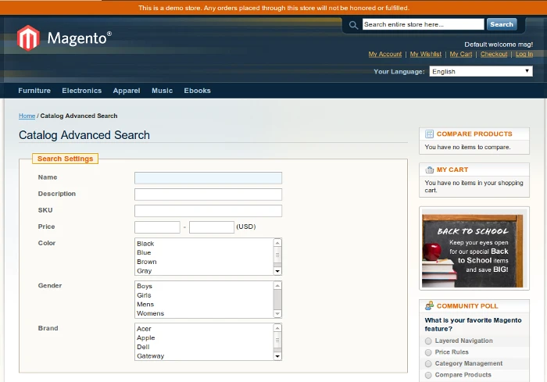547x382 pixels.
Task: Select Dell in the Brand list
Action: (x=205, y=347)
